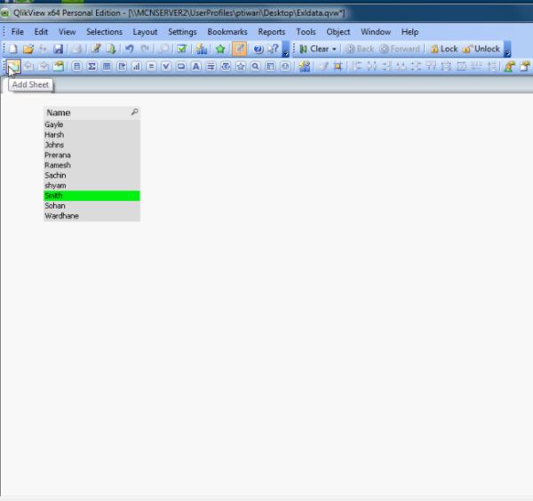
Task: Create a Bookmark Object (star icon)
Action: (x=241, y=67)
